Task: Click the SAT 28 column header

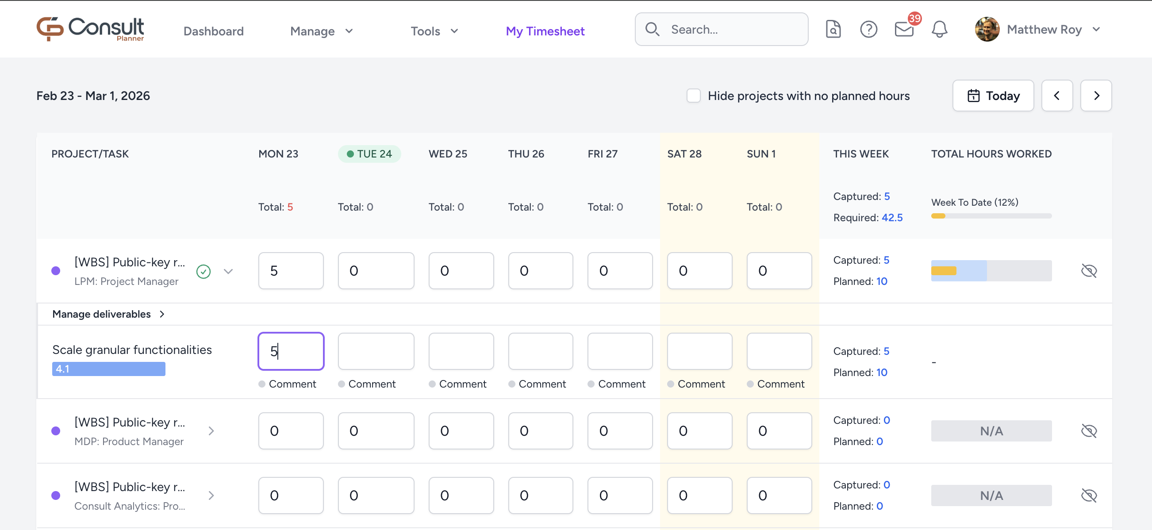Action: coord(684,154)
